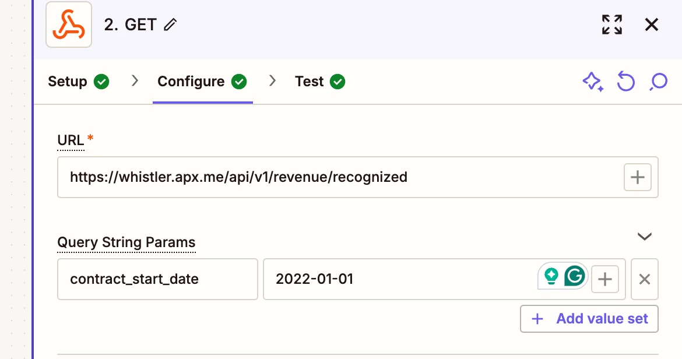Switch to the Setup tab

[x=79, y=81]
